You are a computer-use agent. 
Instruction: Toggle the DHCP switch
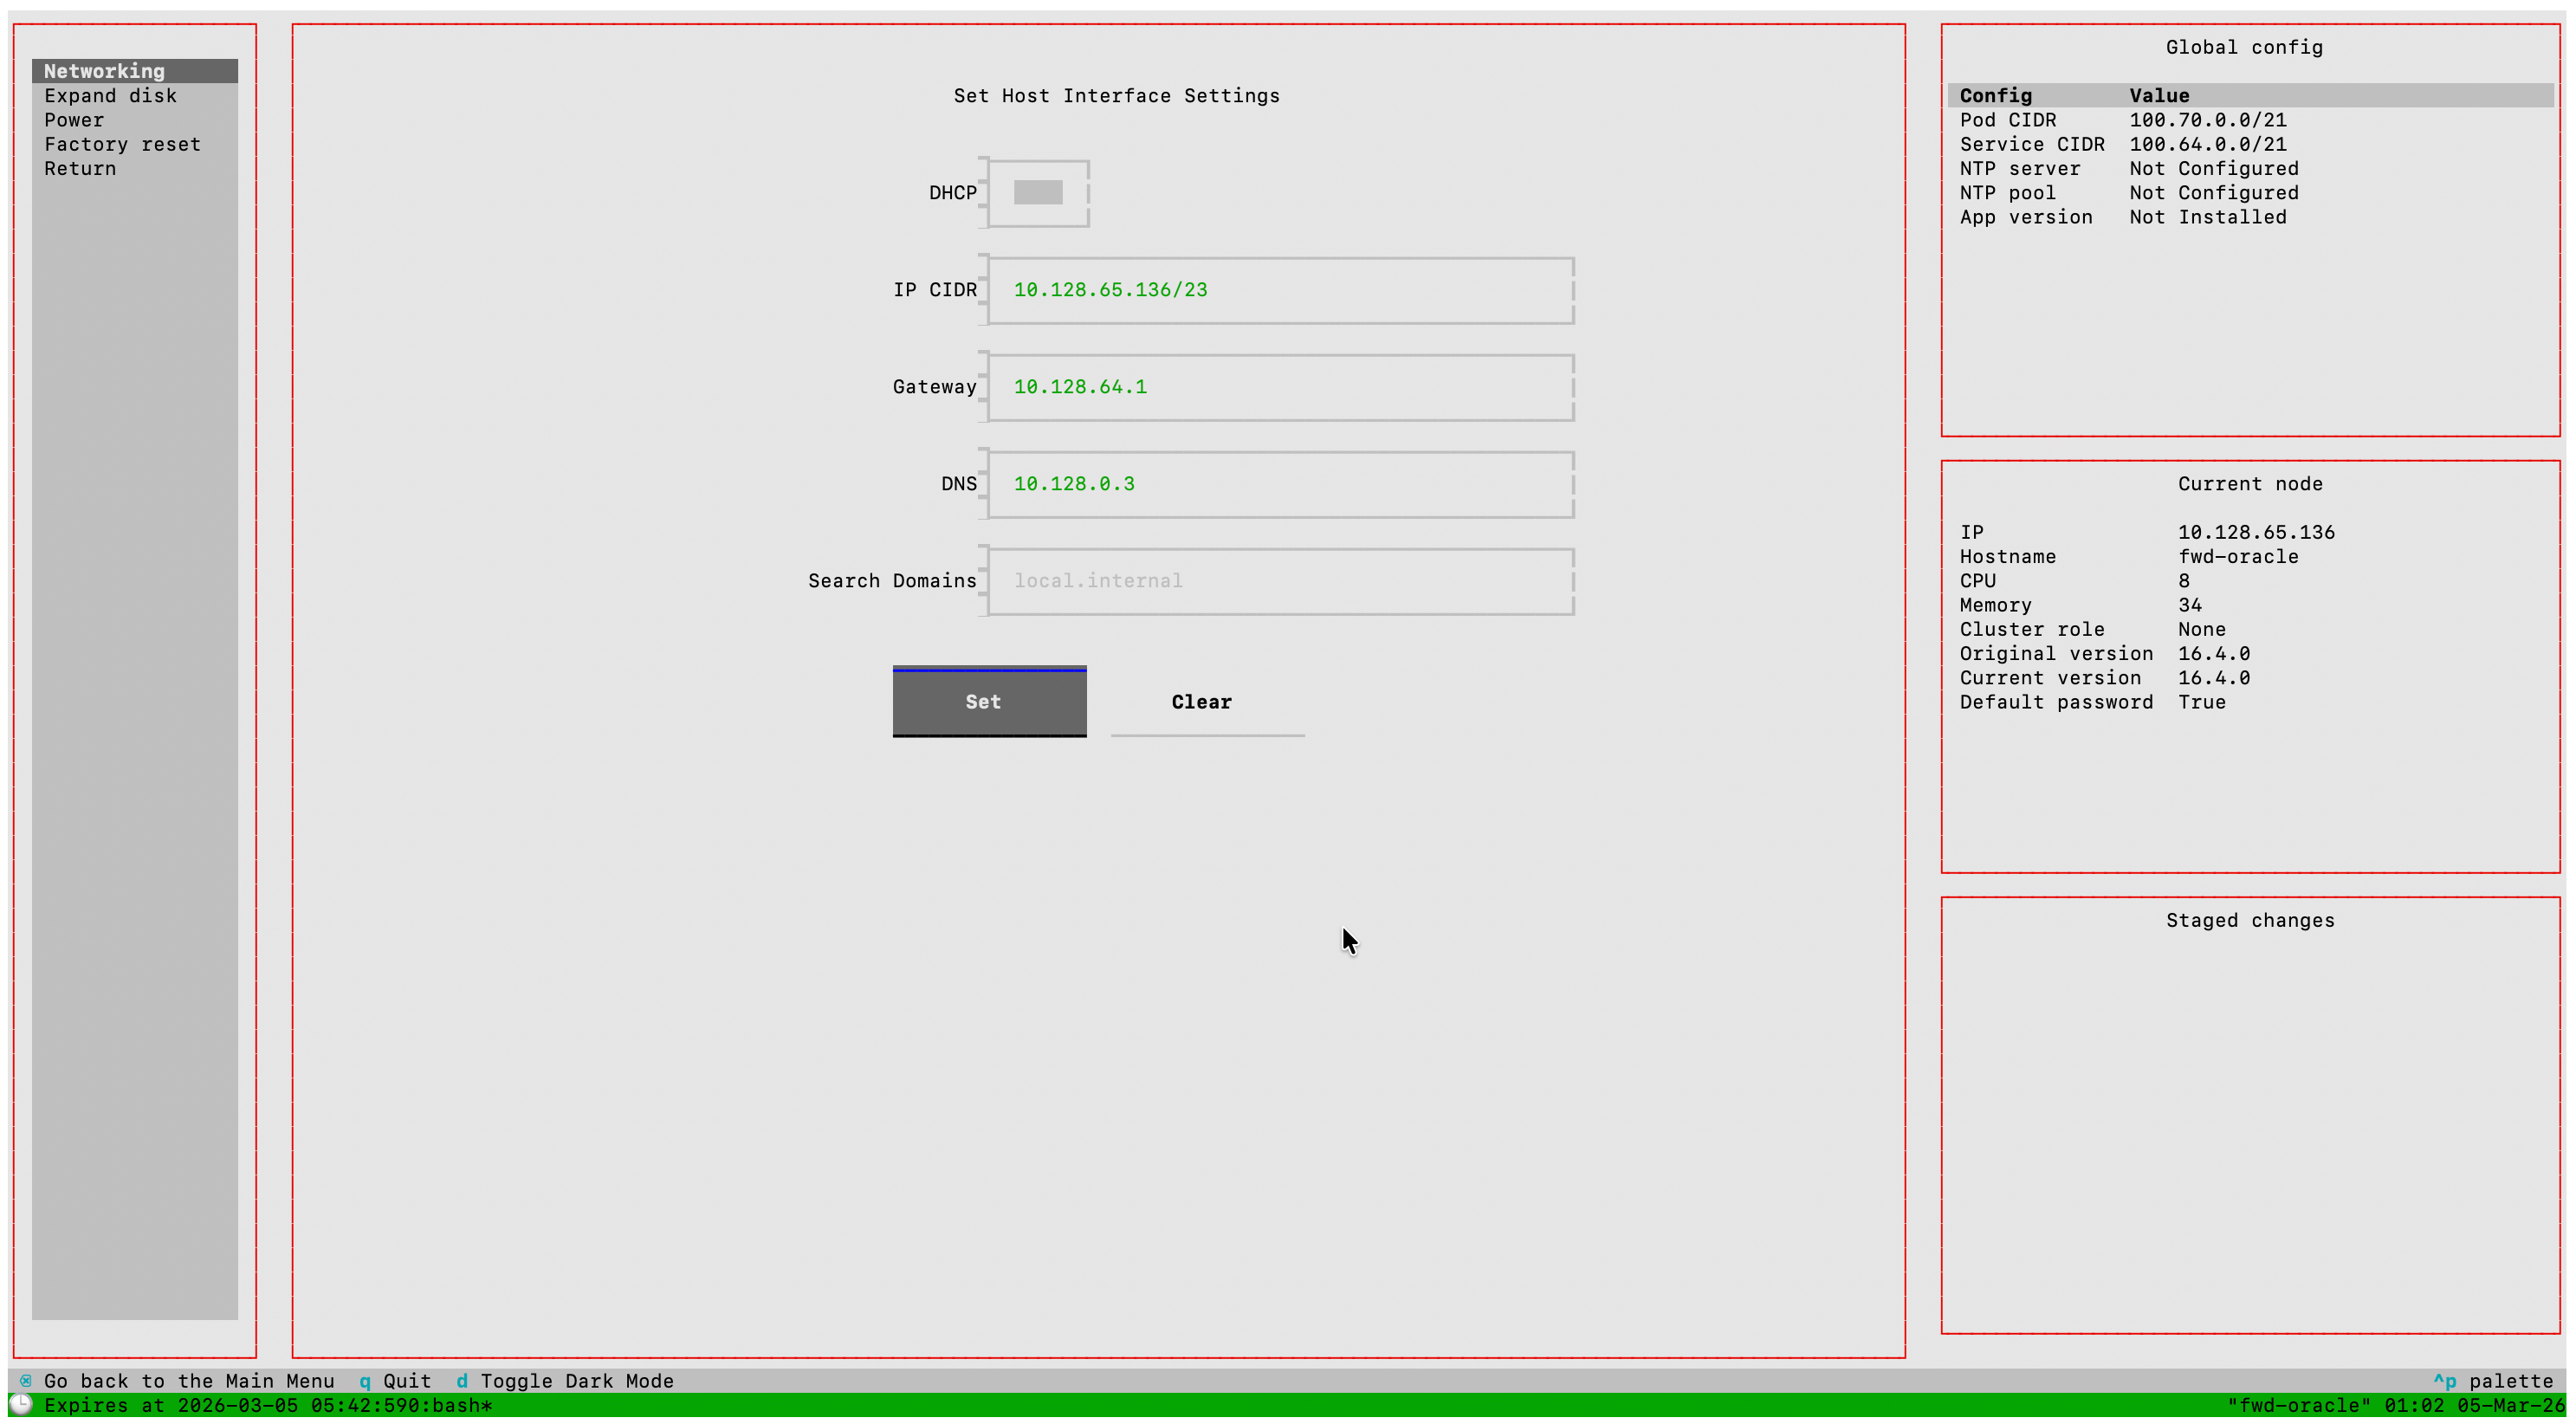click(x=1038, y=193)
